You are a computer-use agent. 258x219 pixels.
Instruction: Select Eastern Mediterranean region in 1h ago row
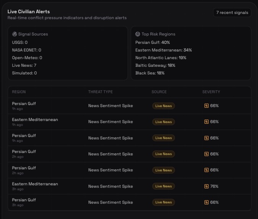35,120
